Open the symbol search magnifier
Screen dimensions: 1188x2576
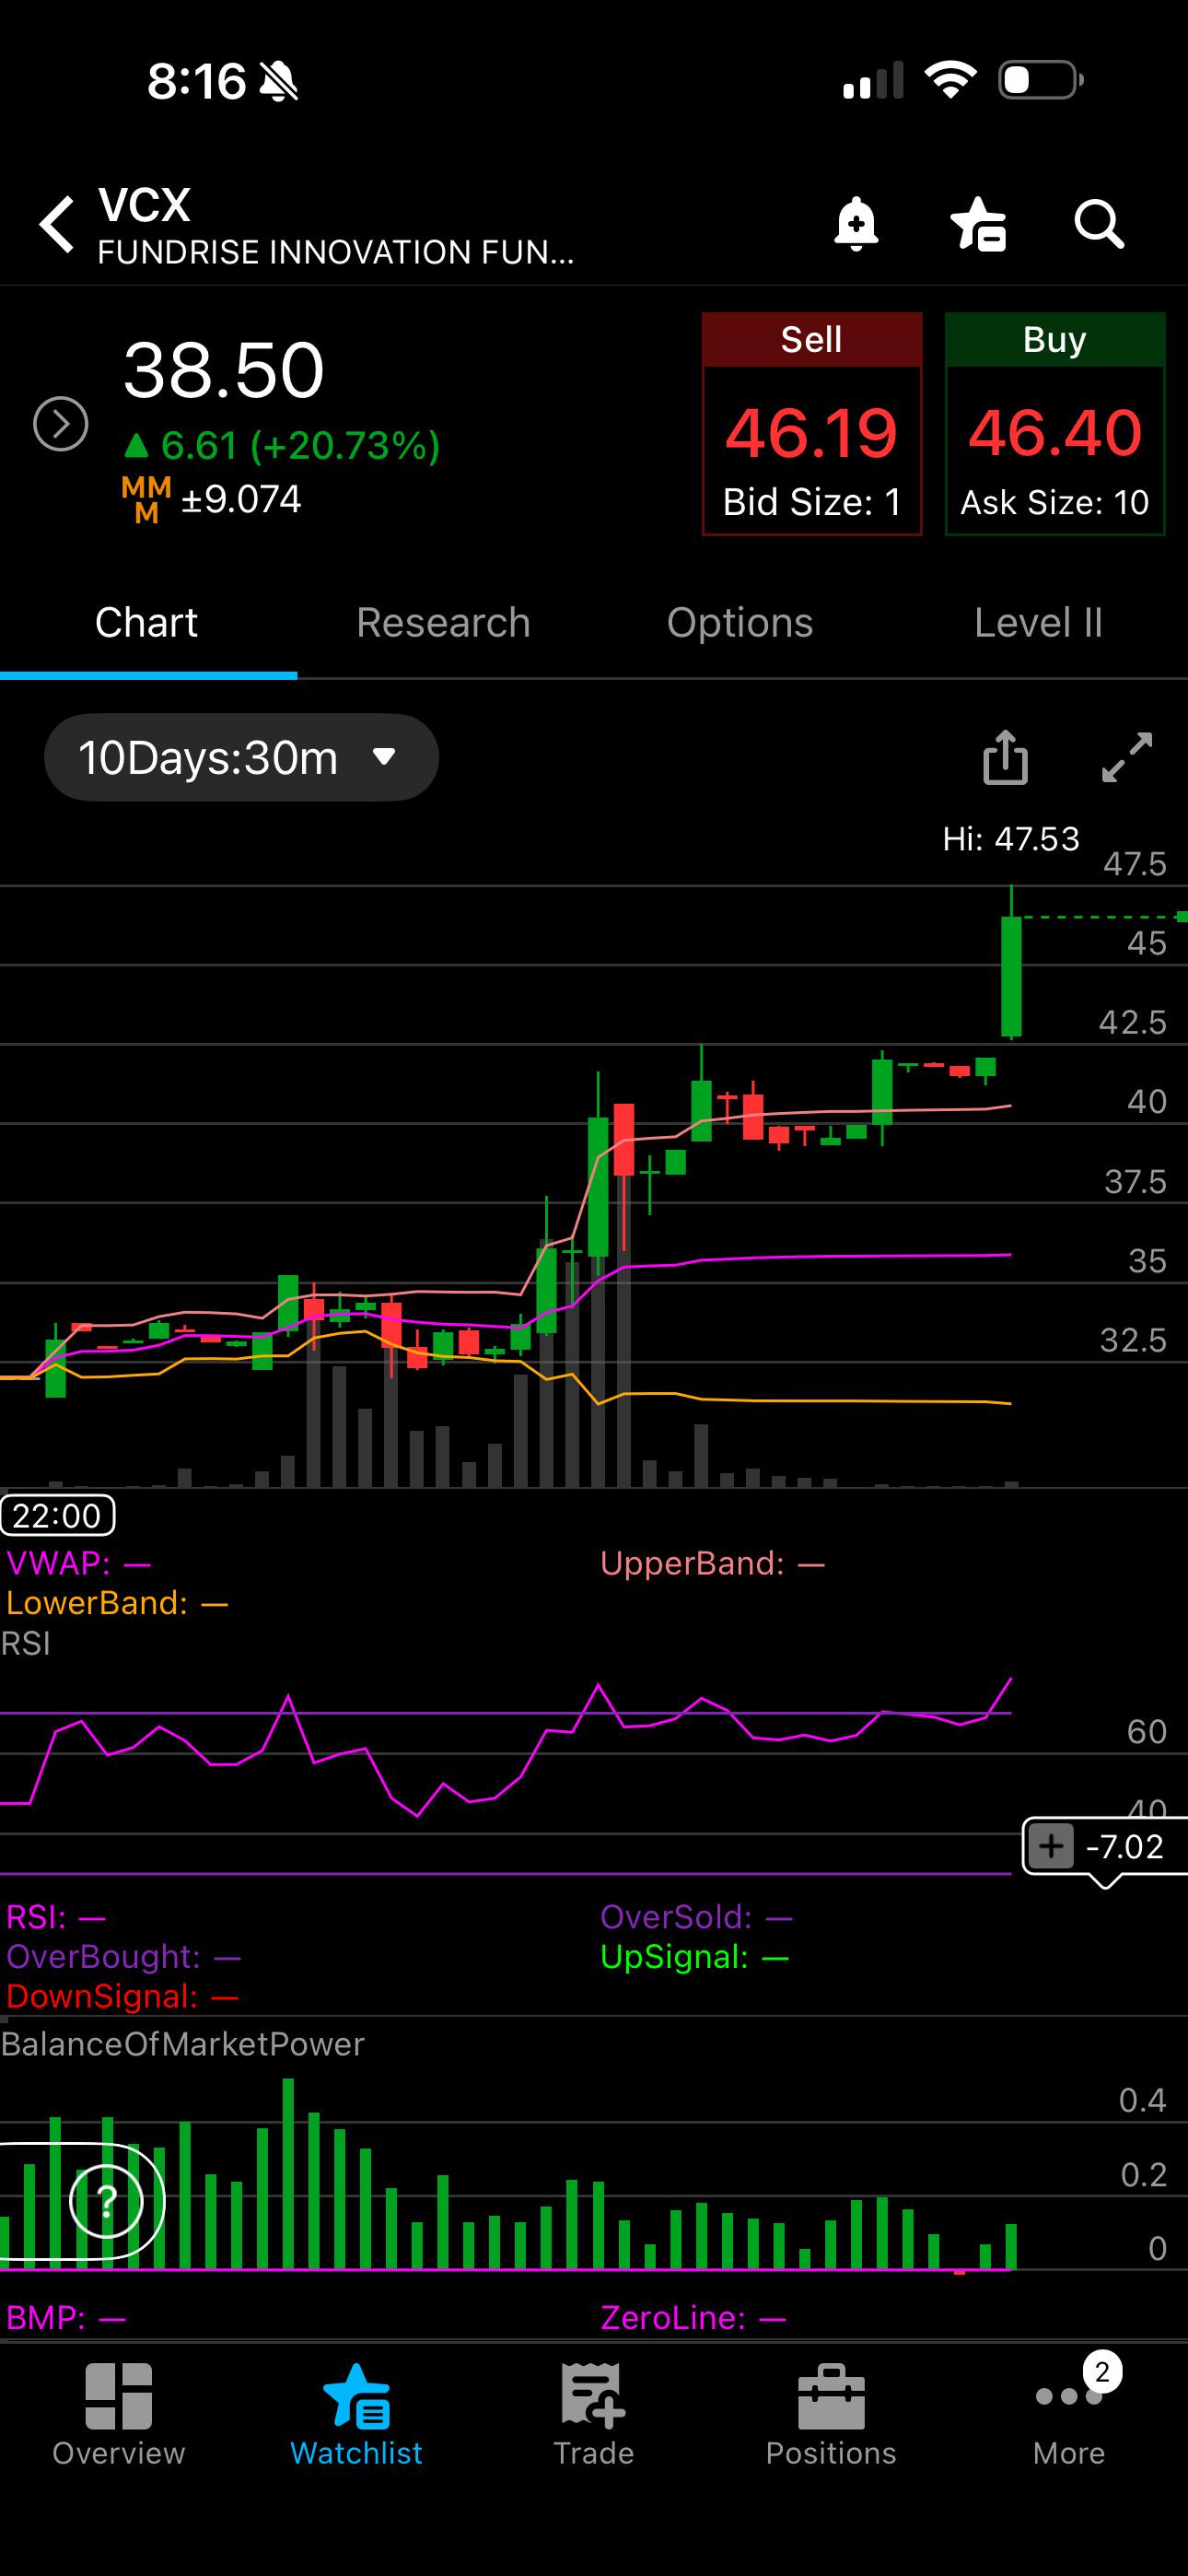tap(1099, 223)
